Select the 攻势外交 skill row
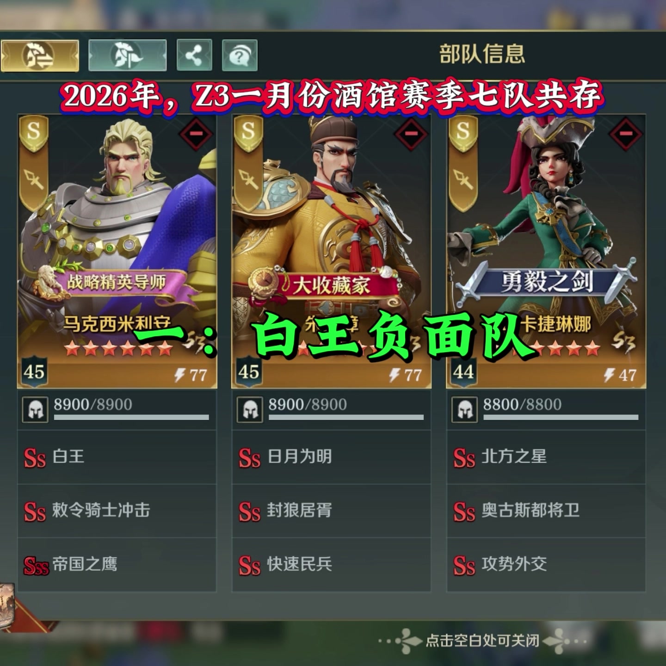Image resolution: width=666 pixels, height=666 pixels. 546,565
